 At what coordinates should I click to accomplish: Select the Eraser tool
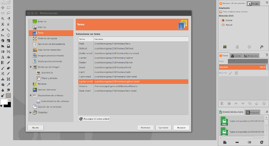[x=8, y=68]
